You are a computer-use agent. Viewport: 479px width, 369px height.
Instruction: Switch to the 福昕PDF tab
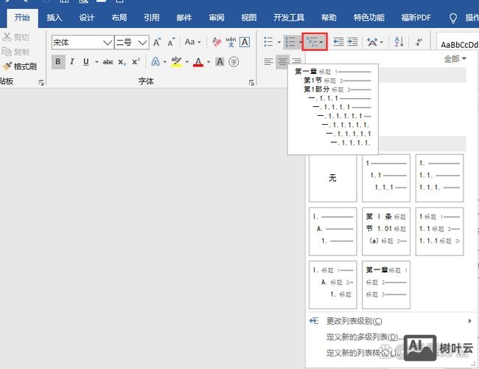coord(416,18)
